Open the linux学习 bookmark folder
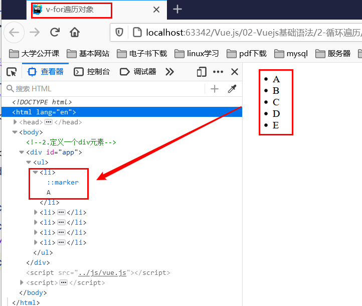The height and width of the screenshot is (306, 362). pyautogui.click(x=197, y=54)
